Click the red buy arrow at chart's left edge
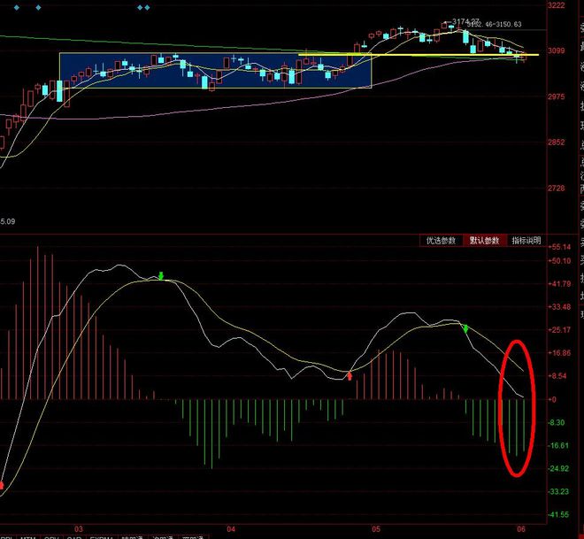The image size is (584, 539). [x=2, y=485]
